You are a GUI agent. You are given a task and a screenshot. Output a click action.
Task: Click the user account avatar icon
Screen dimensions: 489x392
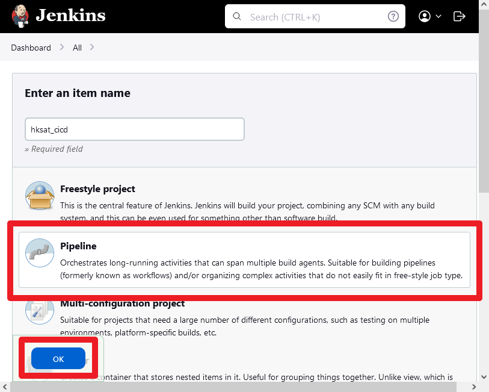[425, 16]
